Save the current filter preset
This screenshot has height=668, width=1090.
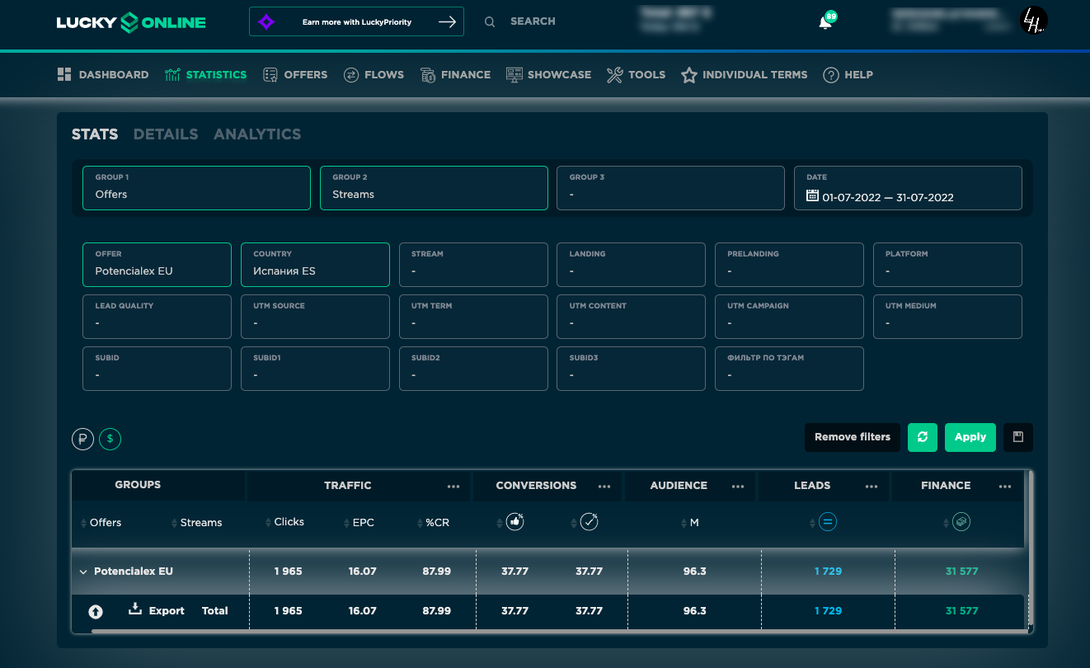click(1018, 437)
